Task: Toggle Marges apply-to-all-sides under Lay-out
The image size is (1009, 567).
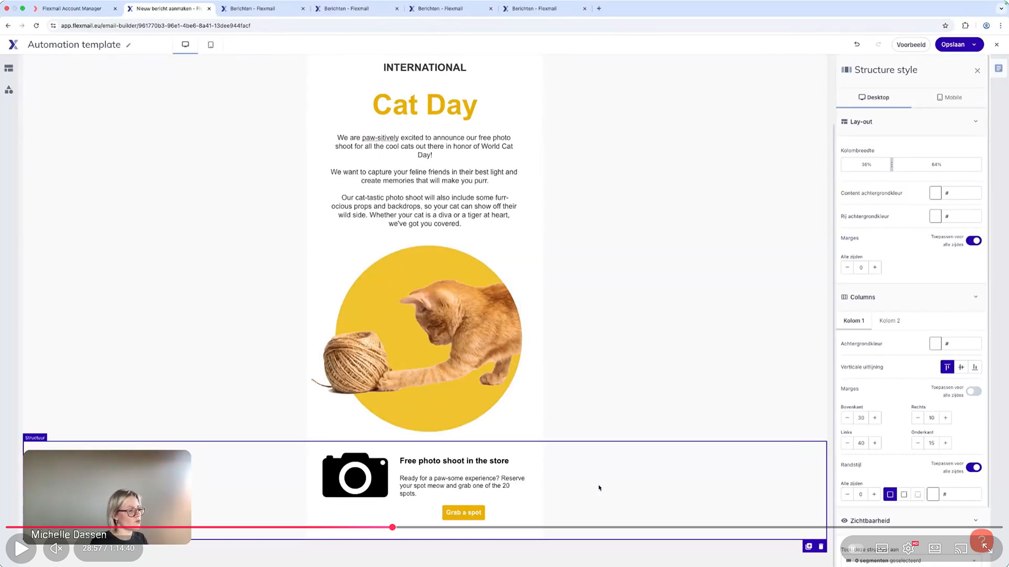Action: (x=974, y=240)
